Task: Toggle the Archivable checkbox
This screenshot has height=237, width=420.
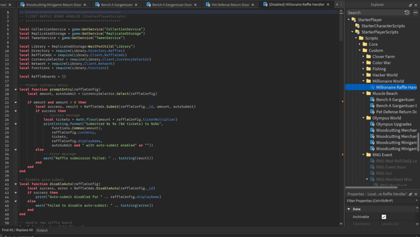Action: click(384, 217)
